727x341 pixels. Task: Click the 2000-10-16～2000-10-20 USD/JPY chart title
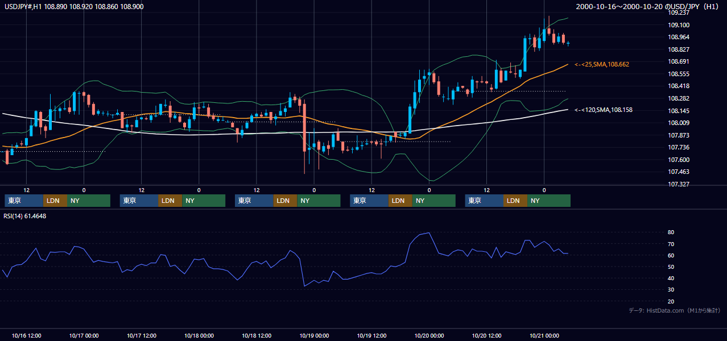pyautogui.click(x=647, y=6)
